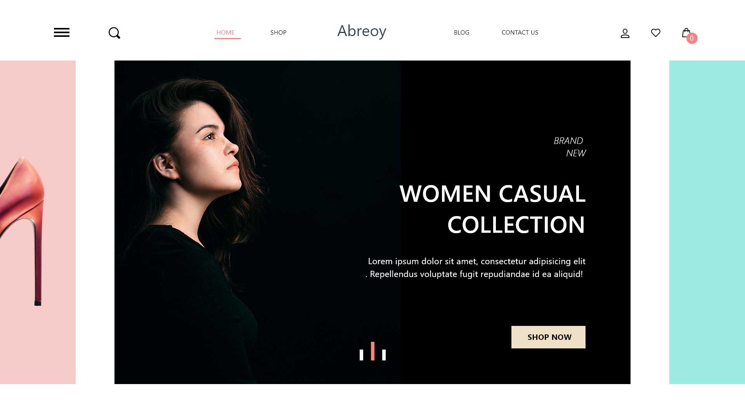Select the active pink slide indicator
Image resolution: width=745 pixels, height=419 pixels.
tap(372, 351)
